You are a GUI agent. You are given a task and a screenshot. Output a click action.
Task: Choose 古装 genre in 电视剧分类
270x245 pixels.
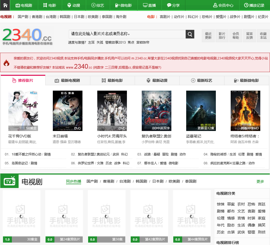point(231,232)
